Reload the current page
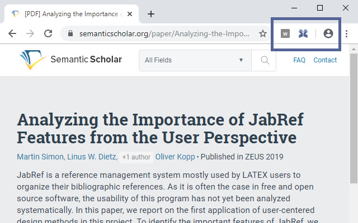The height and width of the screenshot is (223, 358). (x=48, y=33)
